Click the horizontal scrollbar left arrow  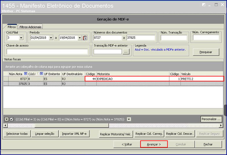click(5, 126)
